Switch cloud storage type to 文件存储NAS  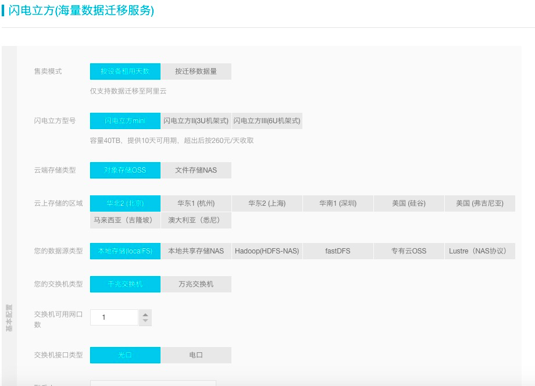pos(196,170)
